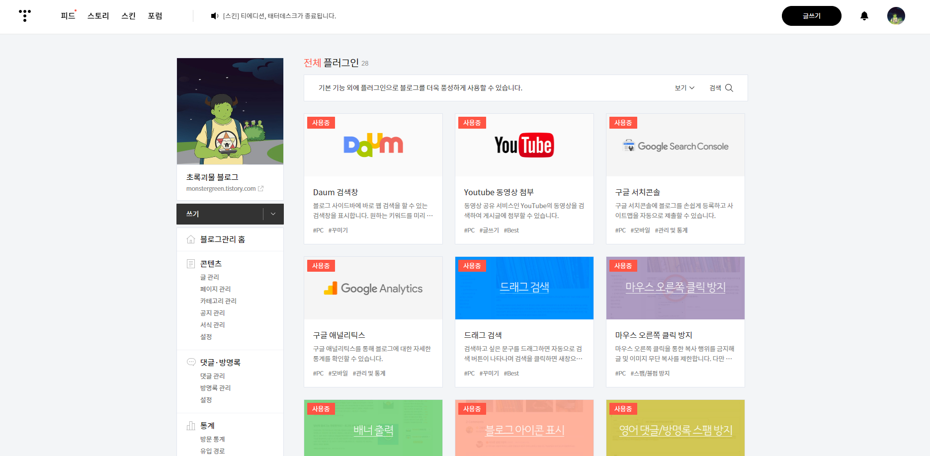Open external link icon beside monstergreen.tistory.com
Image resolution: width=930 pixels, height=456 pixels.
coord(260,189)
